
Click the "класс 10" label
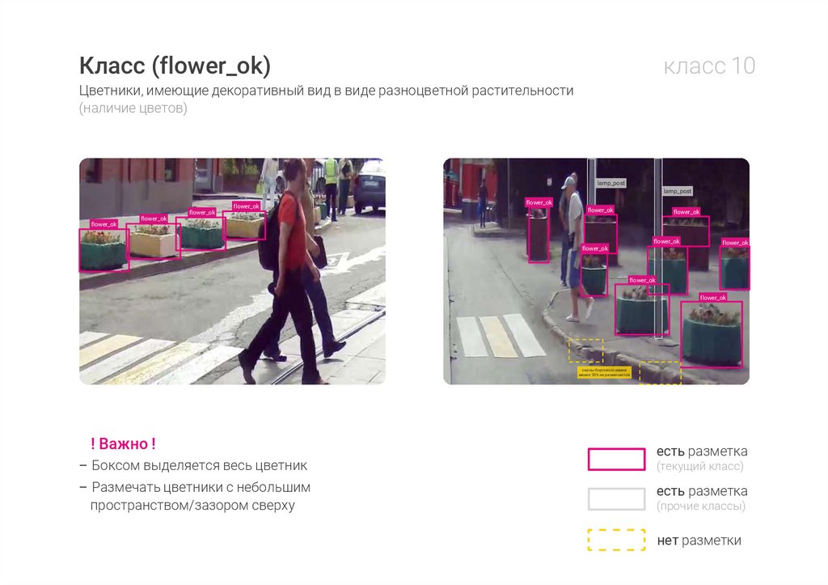point(709,66)
